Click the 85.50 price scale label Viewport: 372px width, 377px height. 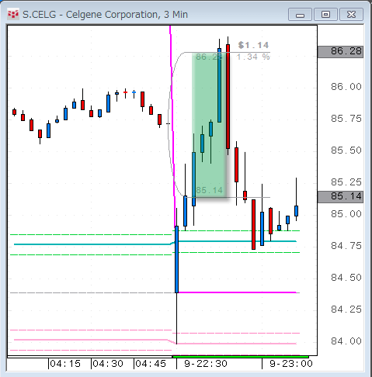(346, 150)
